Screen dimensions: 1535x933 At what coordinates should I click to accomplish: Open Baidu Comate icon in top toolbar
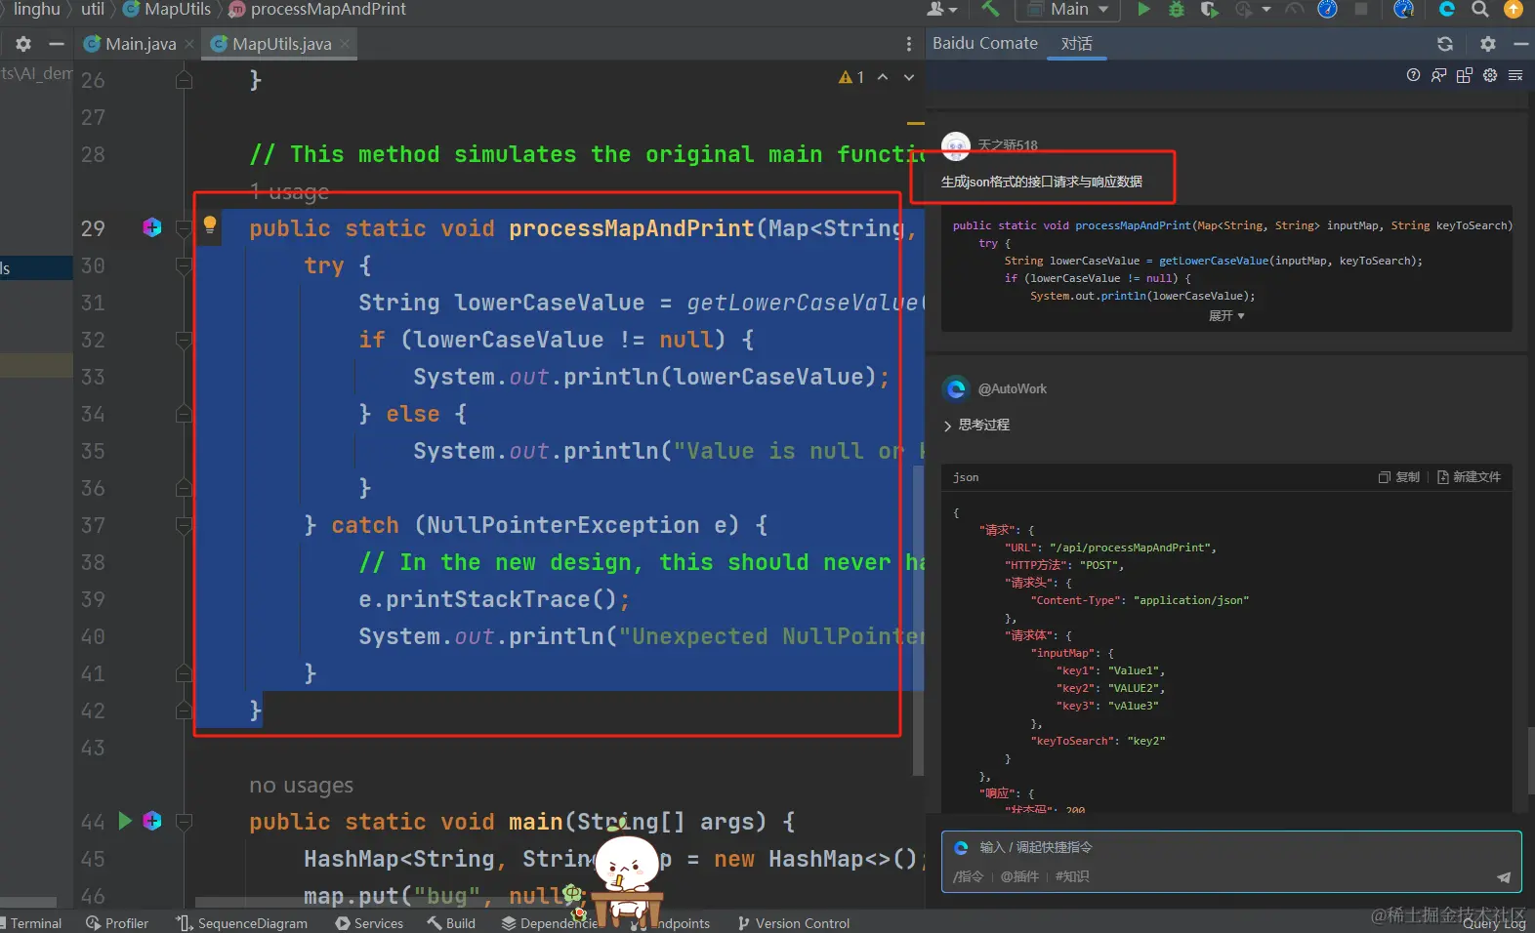pyautogui.click(x=1447, y=9)
